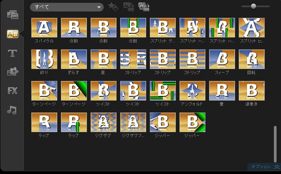Image resolution: width=281 pixels, height=174 pixels.
Task: Select the アンフォルド transition thumbnail
Action: click(x=192, y=91)
